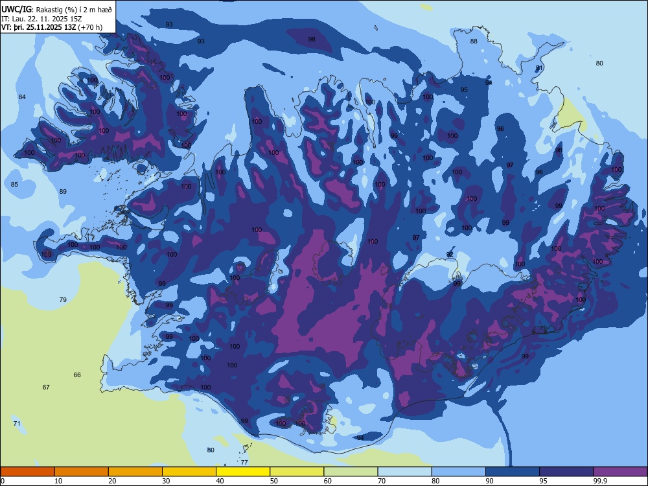Screen dimensions: 648x486
Task: Click the '60' legend scale label
Action: 328,481
